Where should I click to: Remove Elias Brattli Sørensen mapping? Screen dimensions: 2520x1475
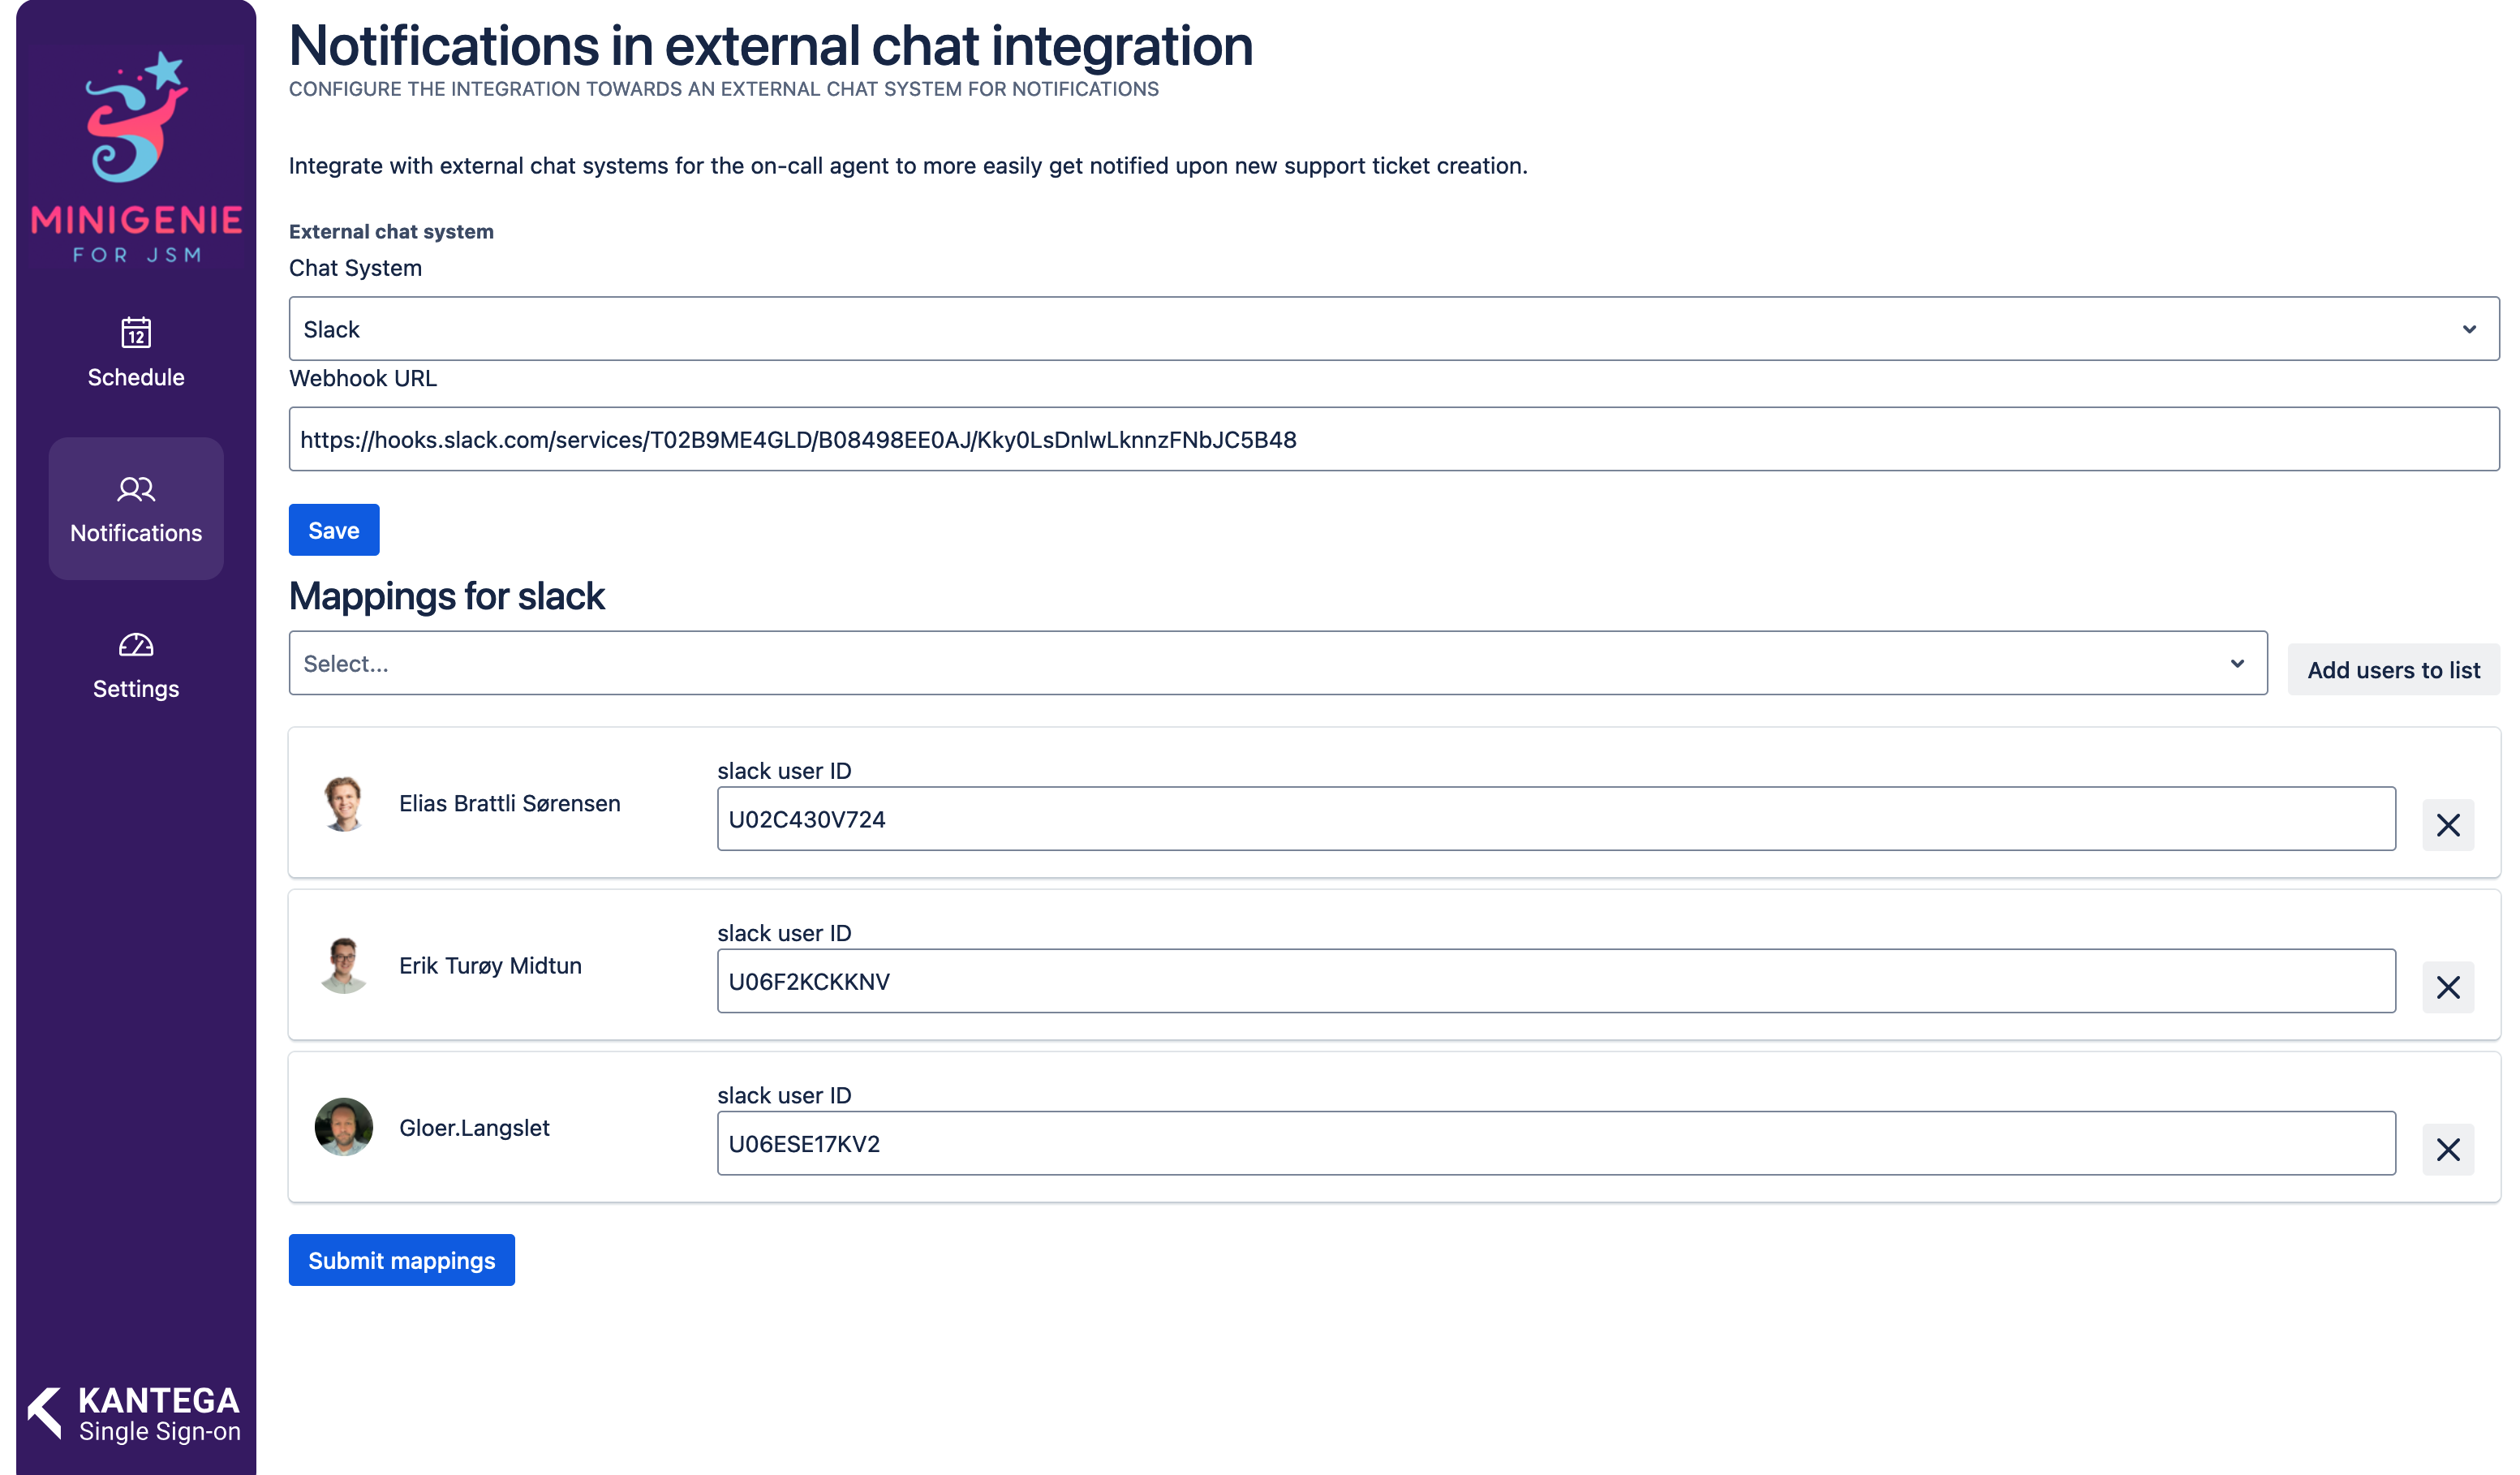pos(2447,825)
